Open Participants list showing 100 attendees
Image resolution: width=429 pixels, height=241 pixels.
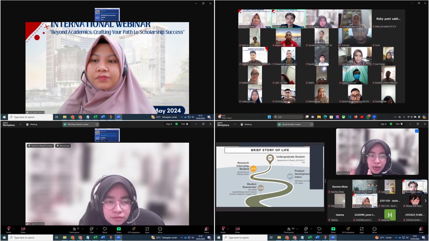coord(289,230)
